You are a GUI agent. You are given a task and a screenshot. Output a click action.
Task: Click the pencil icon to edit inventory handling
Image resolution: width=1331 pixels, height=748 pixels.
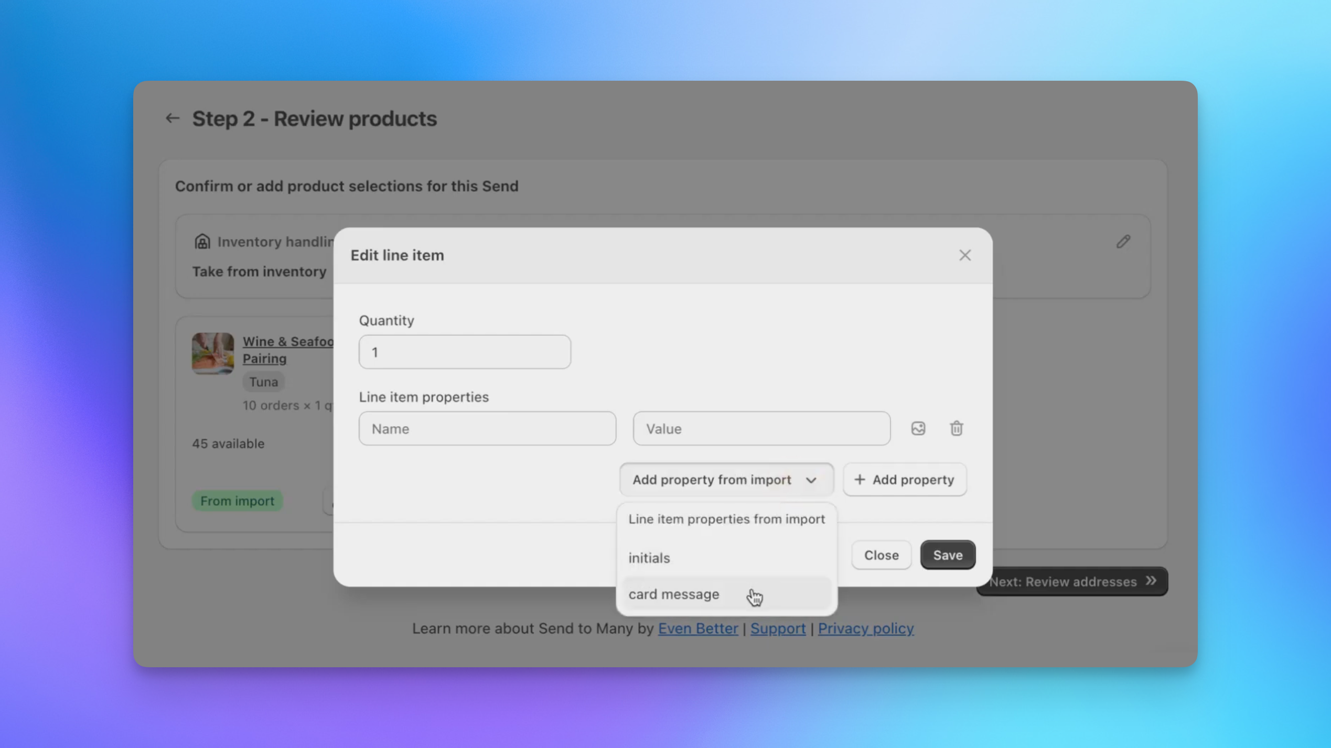tap(1123, 241)
